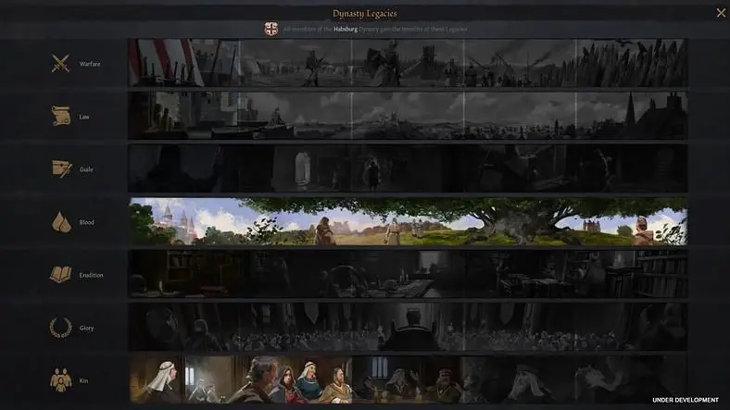Viewport: 730px width, 410px height.
Task: Select the open book Erudition icon
Action: coord(61,275)
